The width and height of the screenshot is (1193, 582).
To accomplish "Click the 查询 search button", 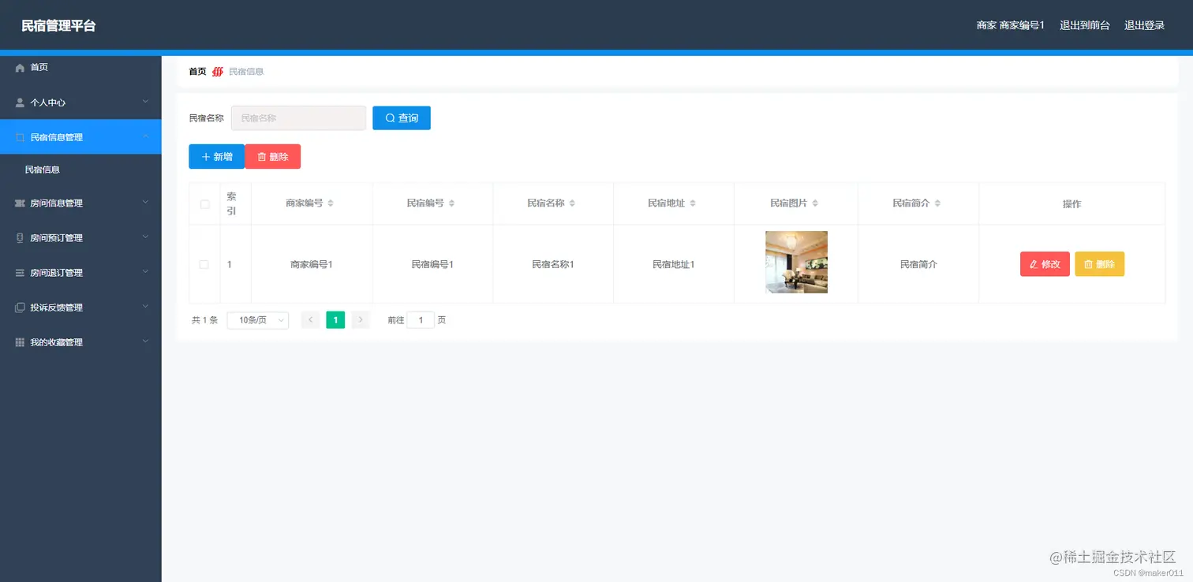I will pos(402,118).
